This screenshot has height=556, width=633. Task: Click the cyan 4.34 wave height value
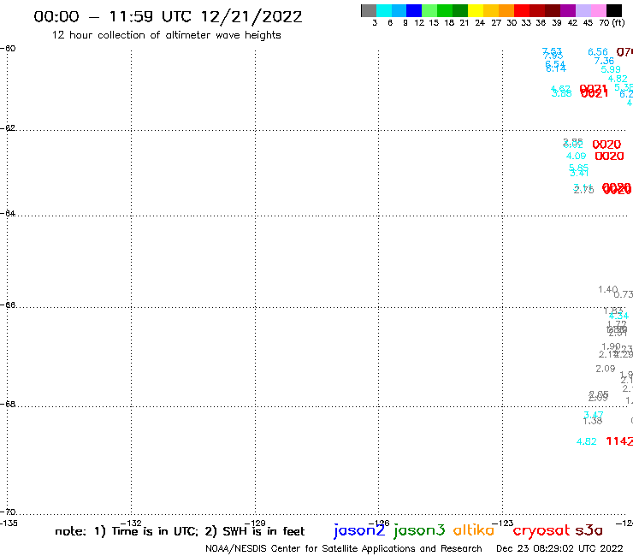[618, 316]
